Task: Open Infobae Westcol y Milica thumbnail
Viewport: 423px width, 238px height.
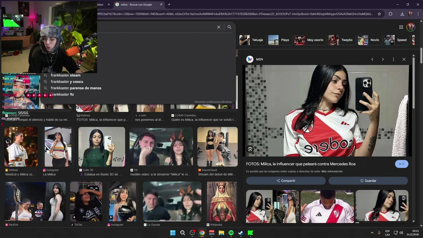Action: [21, 147]
